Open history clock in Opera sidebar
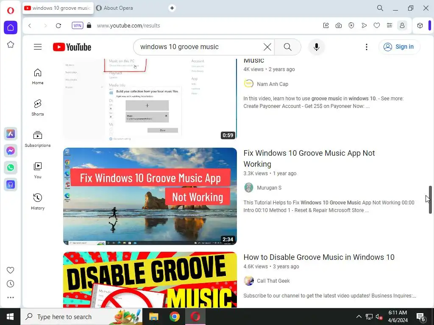434x325 pixels. (11, 284)
